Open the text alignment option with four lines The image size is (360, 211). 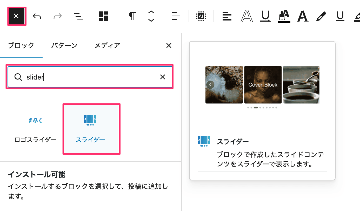coord(227,16)
